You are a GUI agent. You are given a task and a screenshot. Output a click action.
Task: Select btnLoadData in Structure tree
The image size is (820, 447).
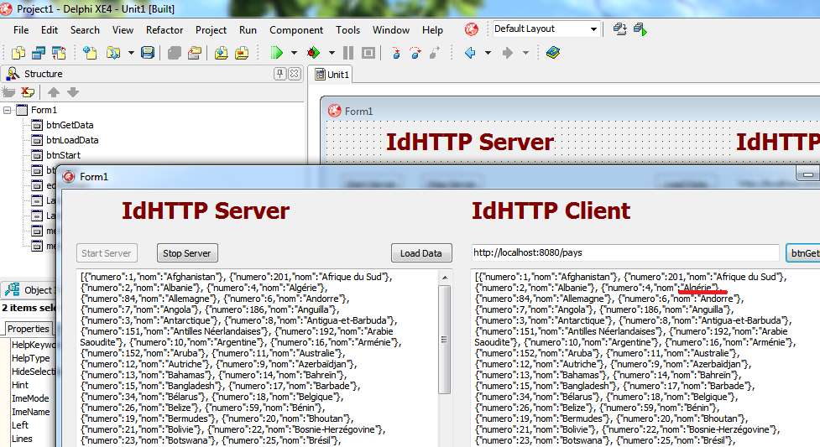tap(72, 140)
